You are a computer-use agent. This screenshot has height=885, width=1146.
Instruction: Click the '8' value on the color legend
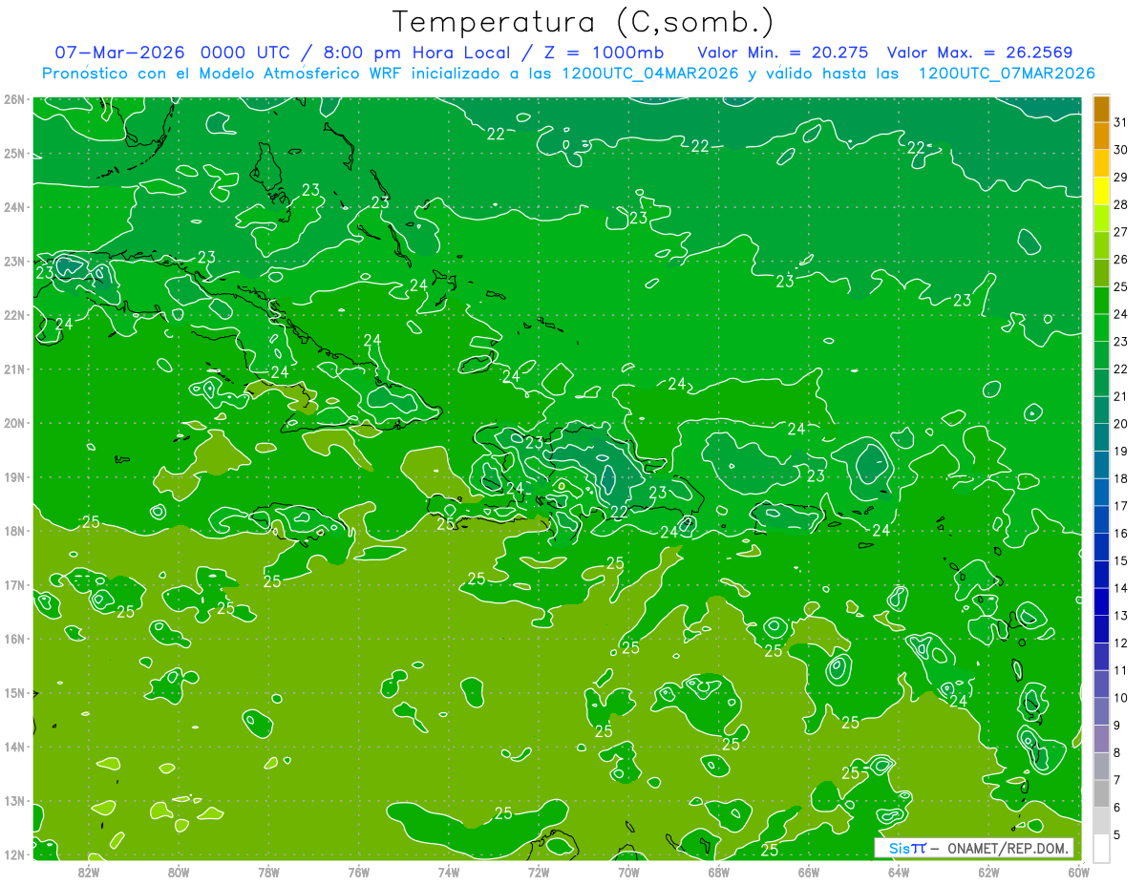pyautogui.click(x=1118, y=752)
